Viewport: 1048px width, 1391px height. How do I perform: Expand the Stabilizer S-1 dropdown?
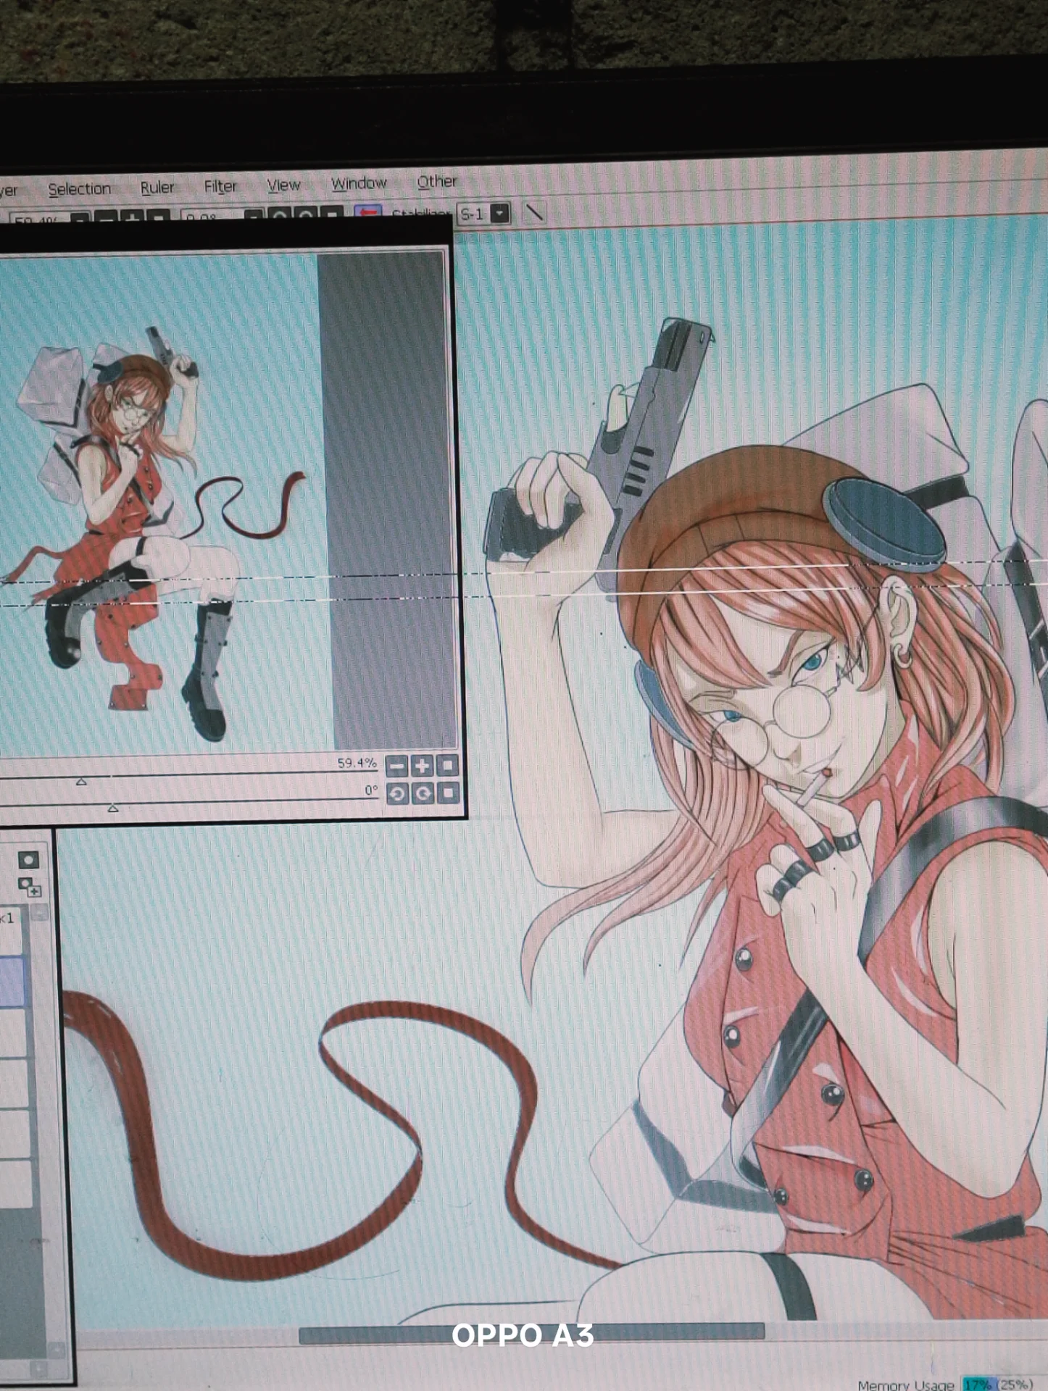coord(500,213)
